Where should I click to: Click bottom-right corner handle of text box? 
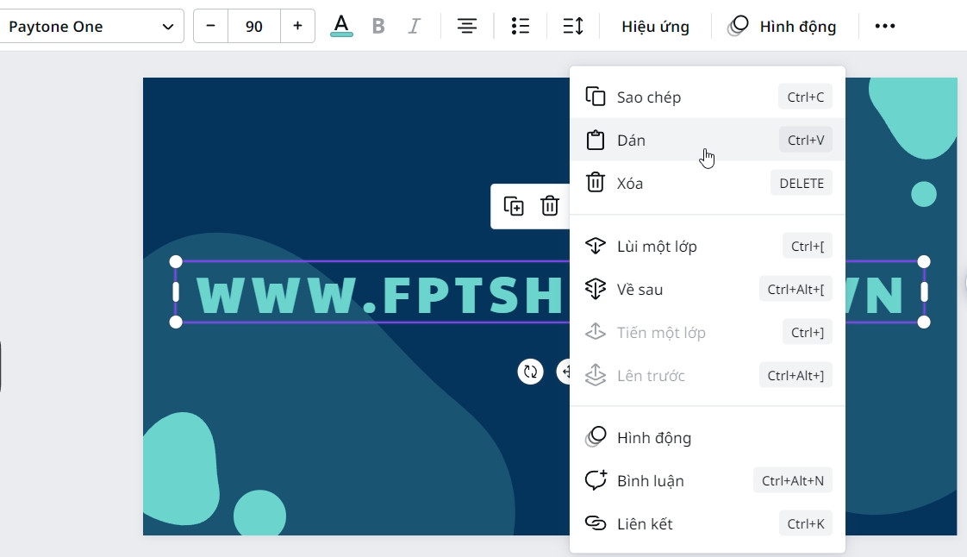[x=924, y=322]
